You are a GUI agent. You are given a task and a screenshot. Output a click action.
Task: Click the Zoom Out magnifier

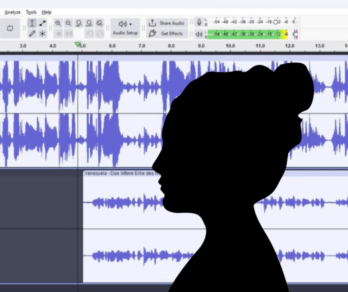click(68, 23)
